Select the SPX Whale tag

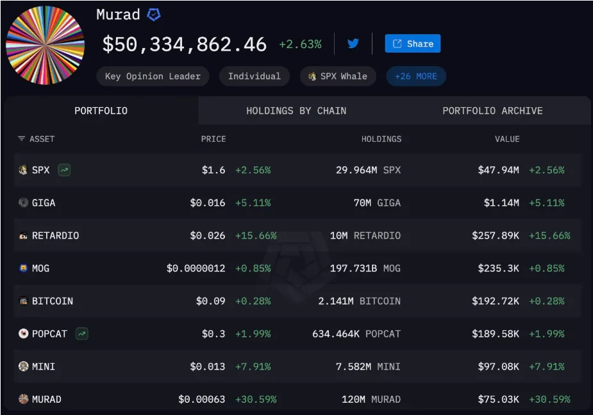point(338,76)
